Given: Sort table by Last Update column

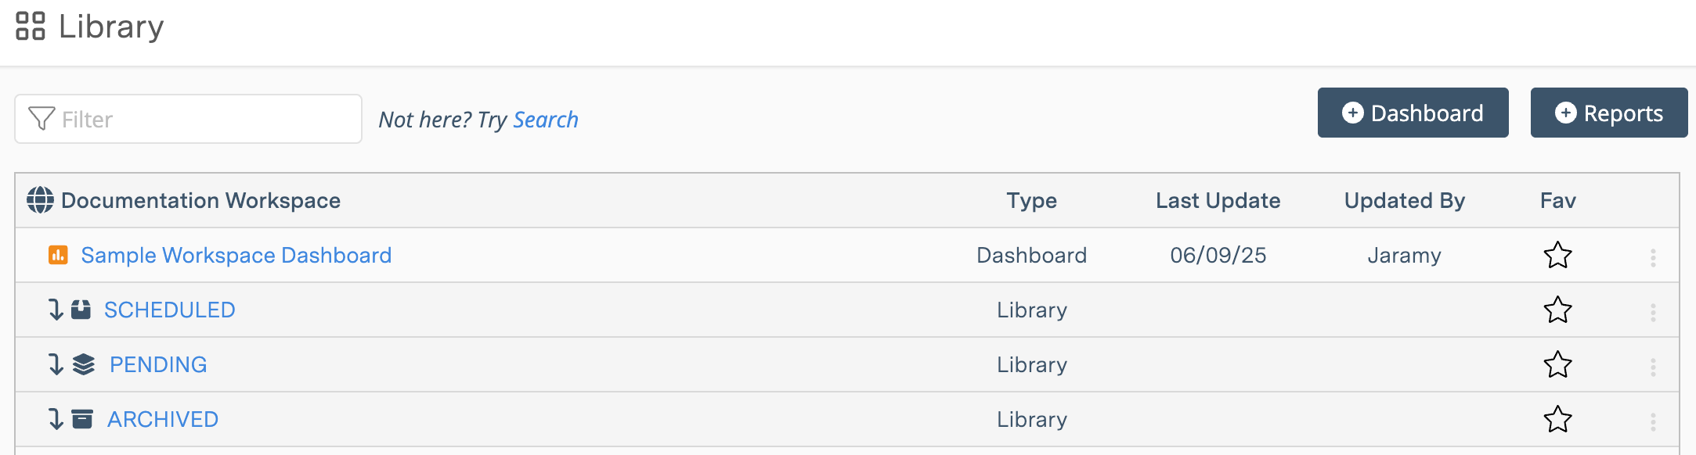Looking at the screenshot, I should point(1218,200).
